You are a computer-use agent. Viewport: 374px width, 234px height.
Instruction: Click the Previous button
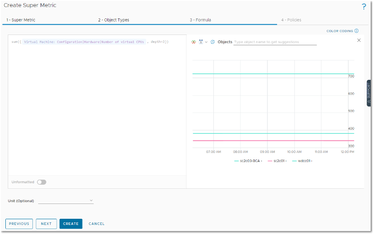click(19, 224)
